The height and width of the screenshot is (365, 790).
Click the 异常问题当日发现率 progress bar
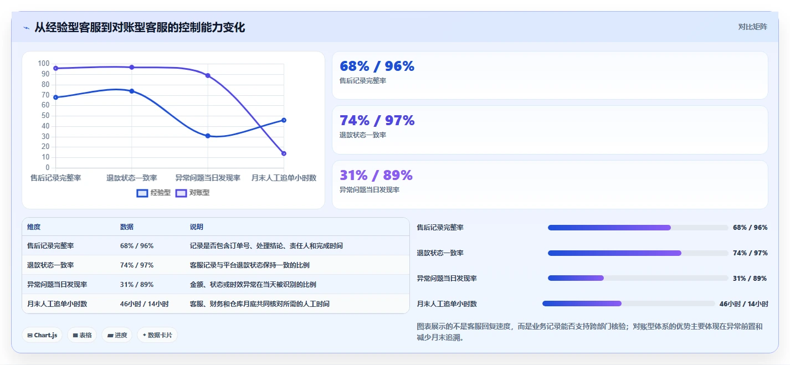[x=638, y=278]
